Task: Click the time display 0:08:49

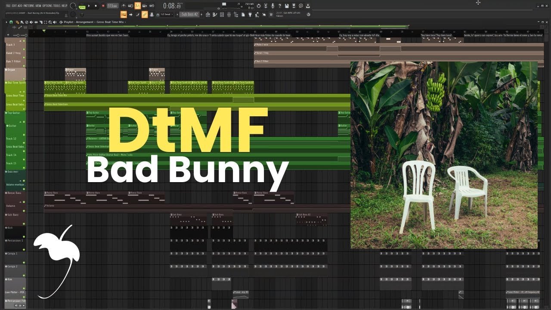Action: [x=172, y=6]
